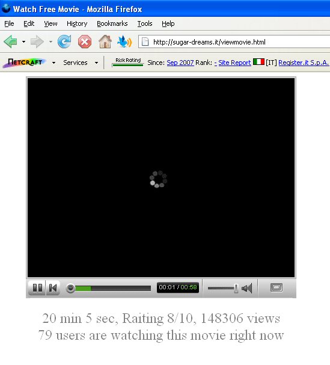
Task: Click the URL address field
Action: click(234, 42)
